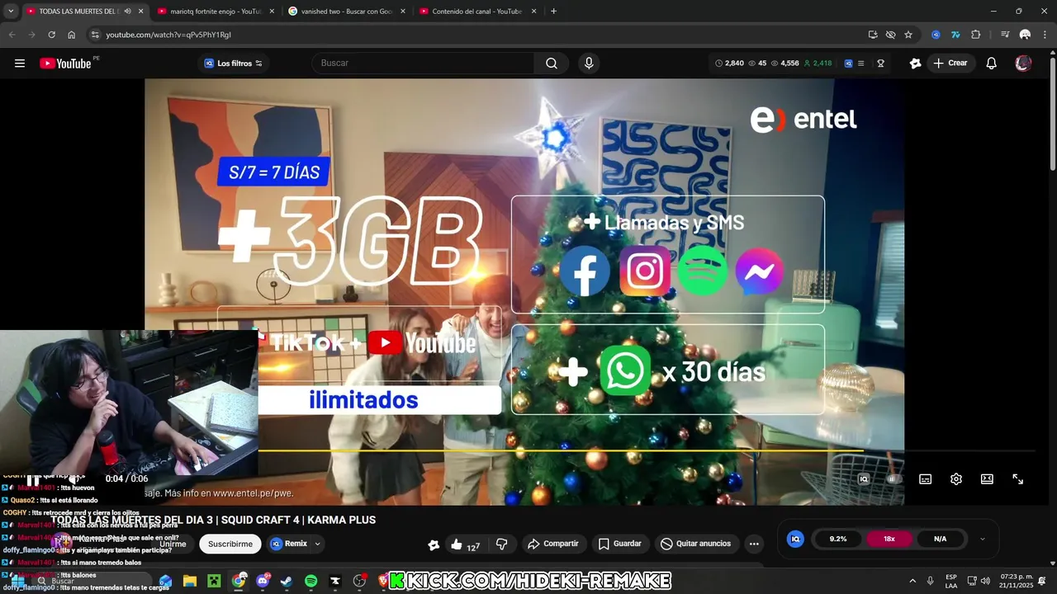1057x594 pixels.
Task: Mute the YouTube tab audio
Action: [127, 12]
